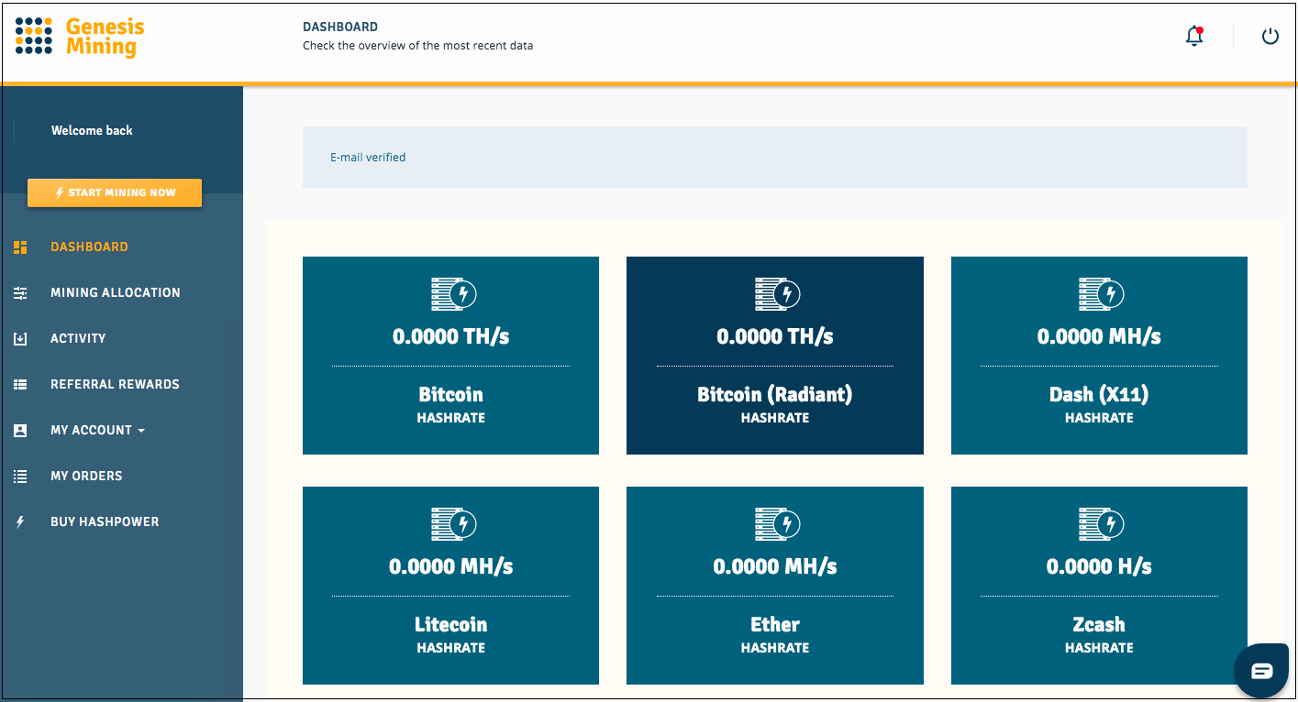Click the Genesis Mining logo
The width and height of the screenshot is (1298, 702).
80,37
